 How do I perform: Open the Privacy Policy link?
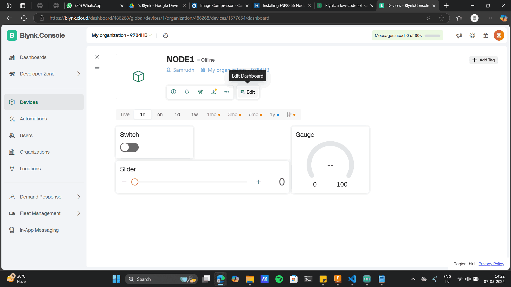click(491, 264)
